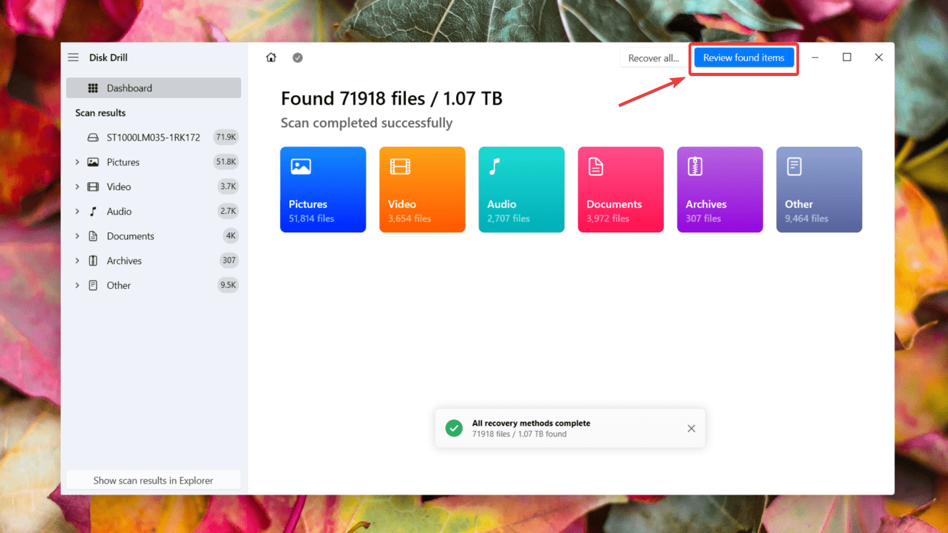Select the Dashboard menu item
Screen dimensions: 948x533
(154, 88)
